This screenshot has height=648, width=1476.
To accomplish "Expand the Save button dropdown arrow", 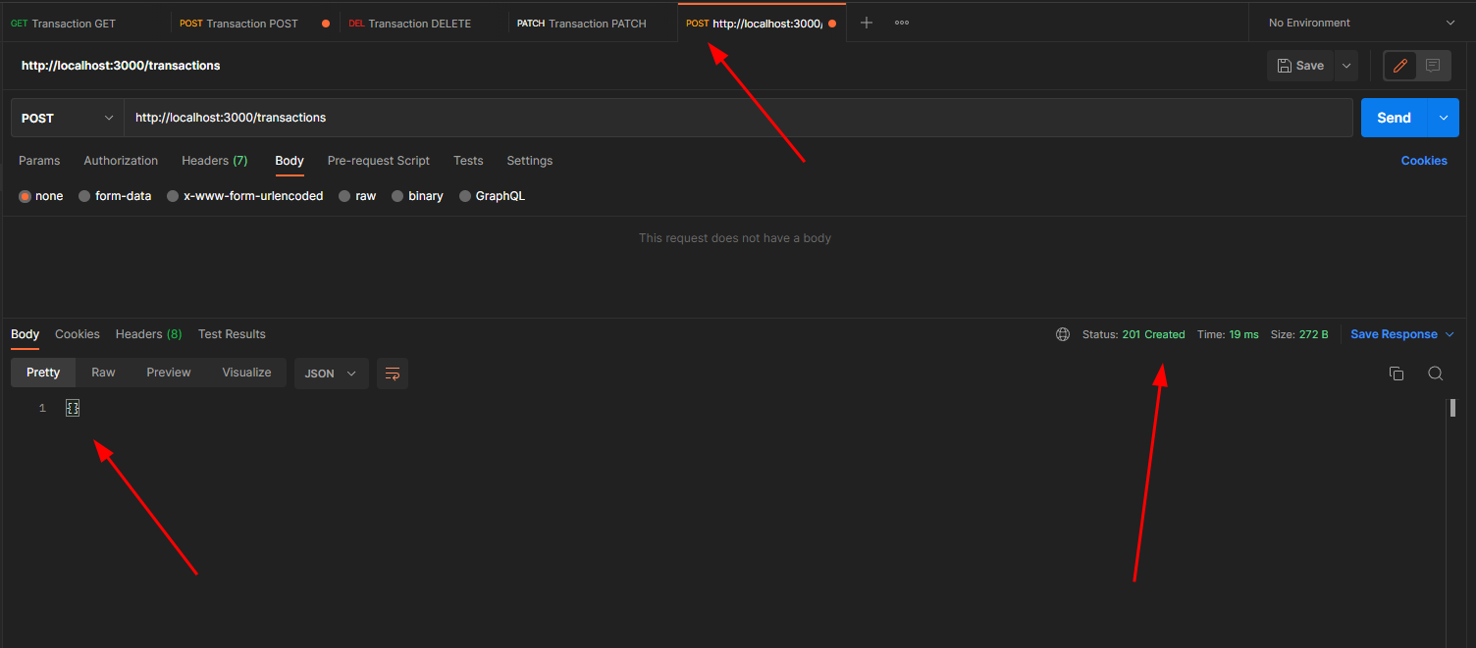I will point(1346,66).
